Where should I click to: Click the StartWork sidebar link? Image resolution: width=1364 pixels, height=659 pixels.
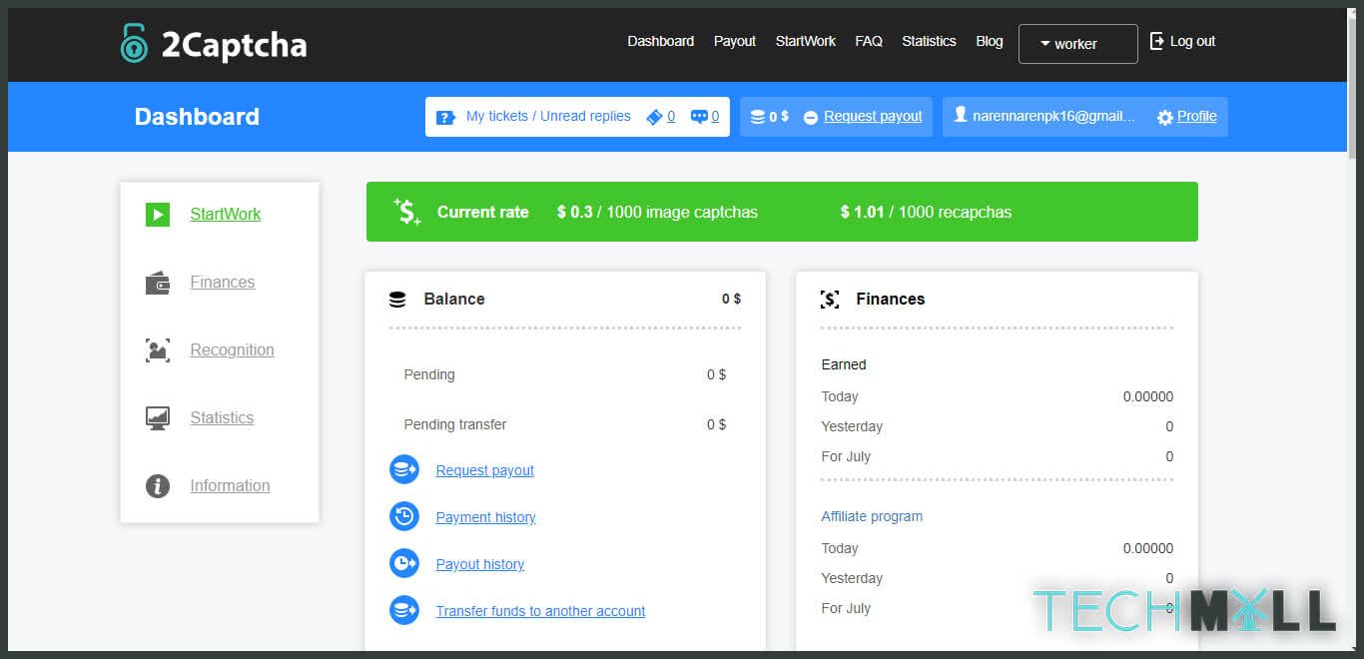coord(226,214)
